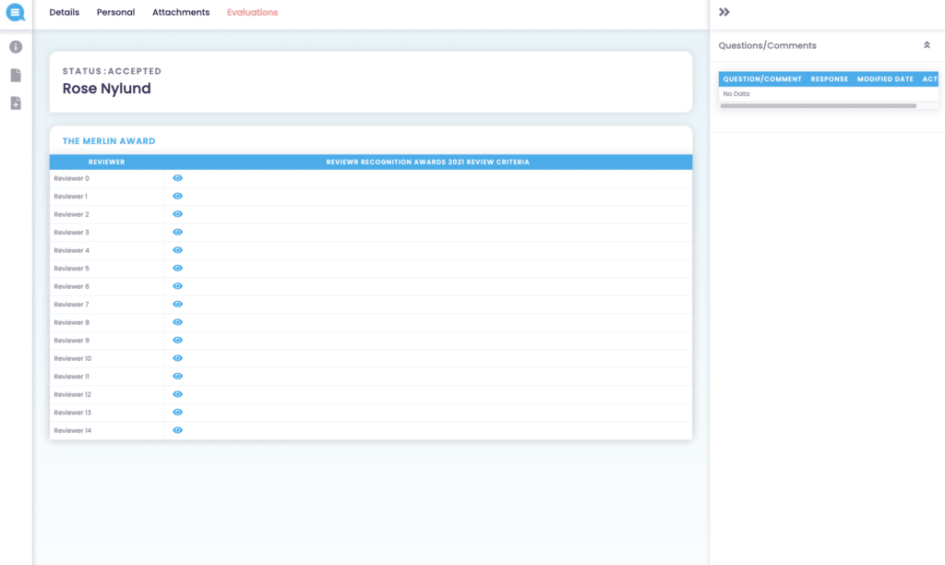Image resolution: width=945 pixels, height=565 pixels.
Task: Click the REVIEWER column header
Action: point(107,162)
